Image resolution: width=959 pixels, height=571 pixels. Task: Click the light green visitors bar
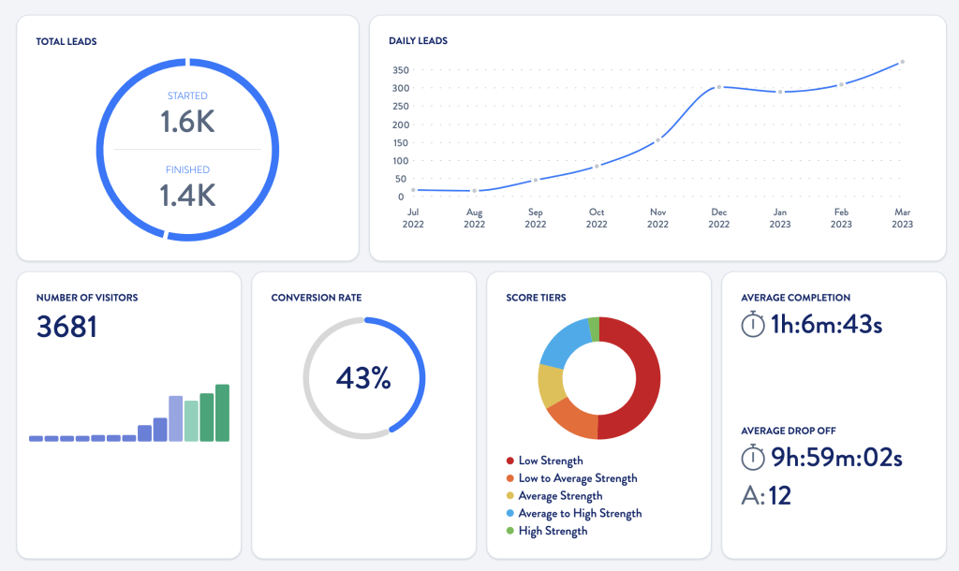(191, 421)
